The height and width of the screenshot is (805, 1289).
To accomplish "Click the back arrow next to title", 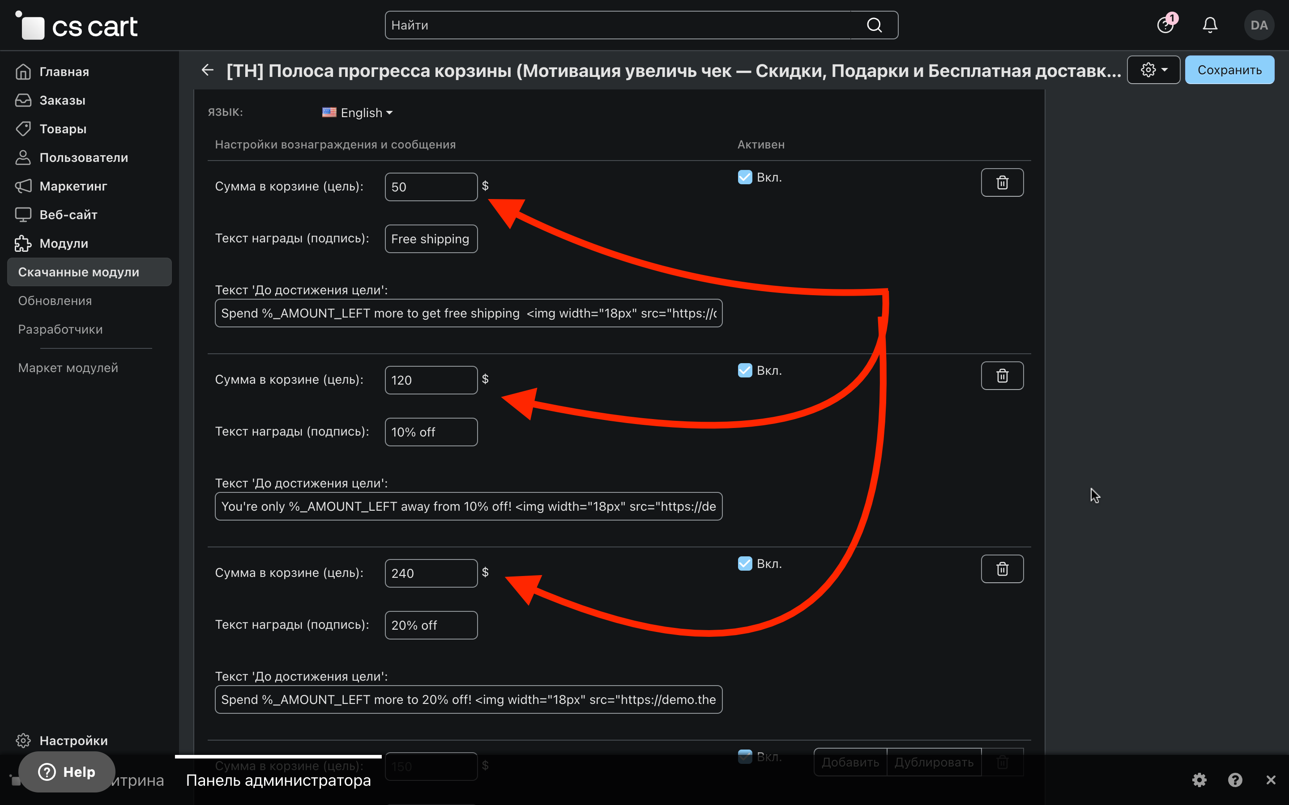I will tap(208, 70).
